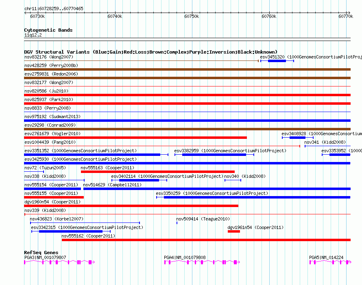362x285 pixels.
Task: Click the nsv832177 (Wong2007) label
Action: pyautogui.click(x=49, y=82)
